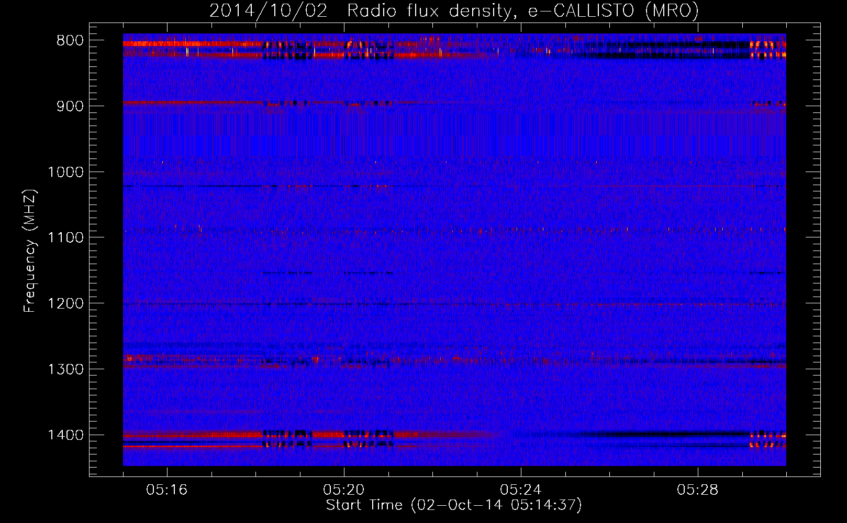Click the 1300 frequency tick label
The image size is (847, 523).
pos(65,370)
